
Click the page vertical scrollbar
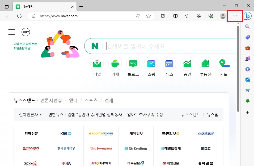238,69
